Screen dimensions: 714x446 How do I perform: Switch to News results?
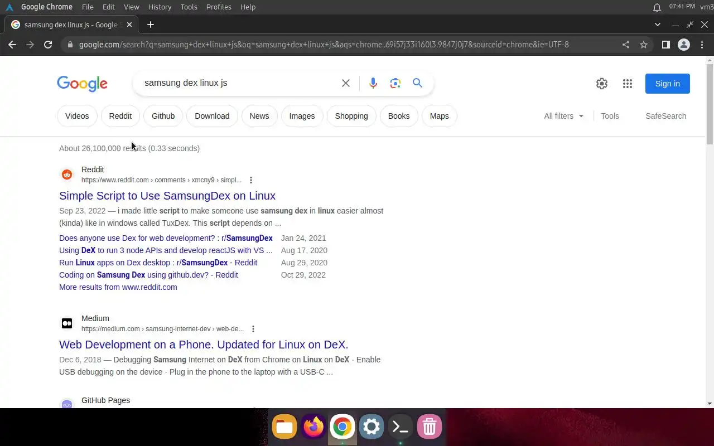(x=259, y=116)
